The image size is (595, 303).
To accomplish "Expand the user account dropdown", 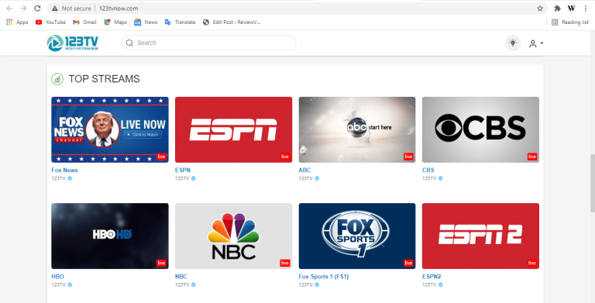I will click(x=536, y=43).
